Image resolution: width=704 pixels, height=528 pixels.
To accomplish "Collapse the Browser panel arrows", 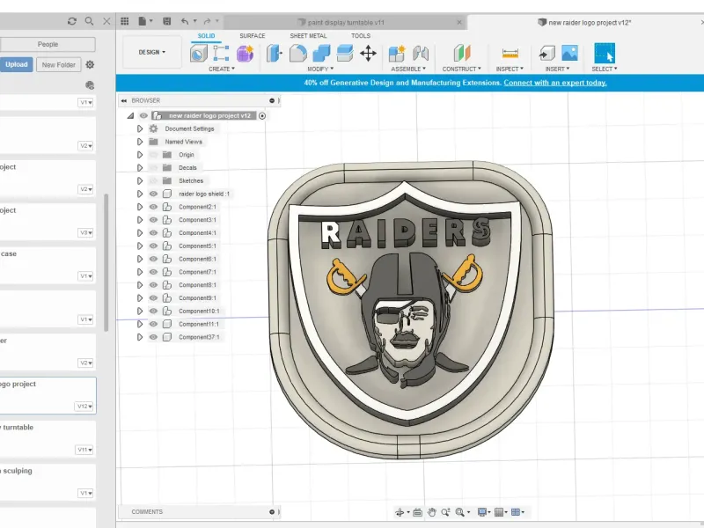I will click(124, 100).
